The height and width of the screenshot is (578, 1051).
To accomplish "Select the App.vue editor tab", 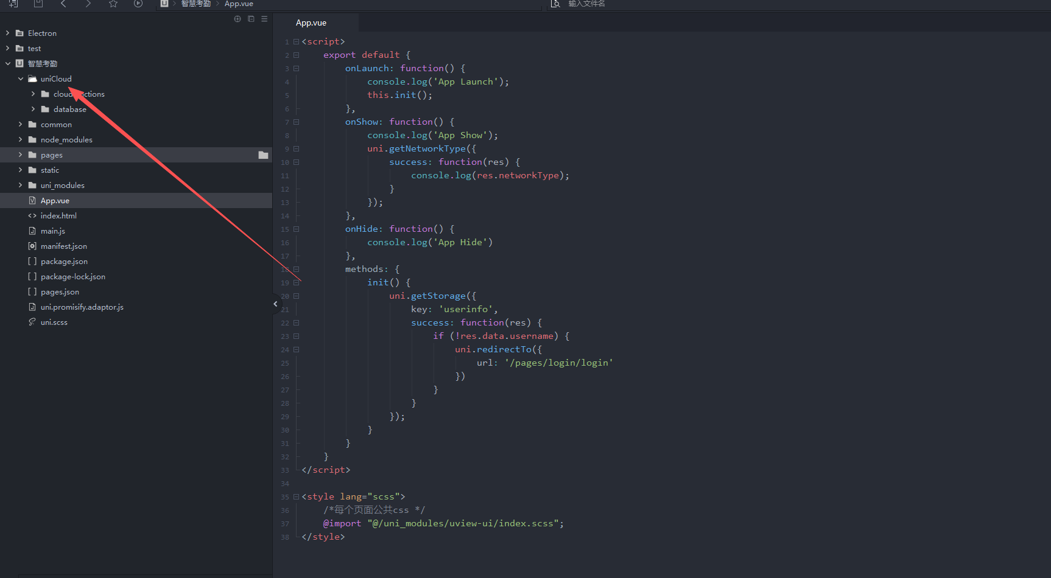I will (x=311, y=23).
